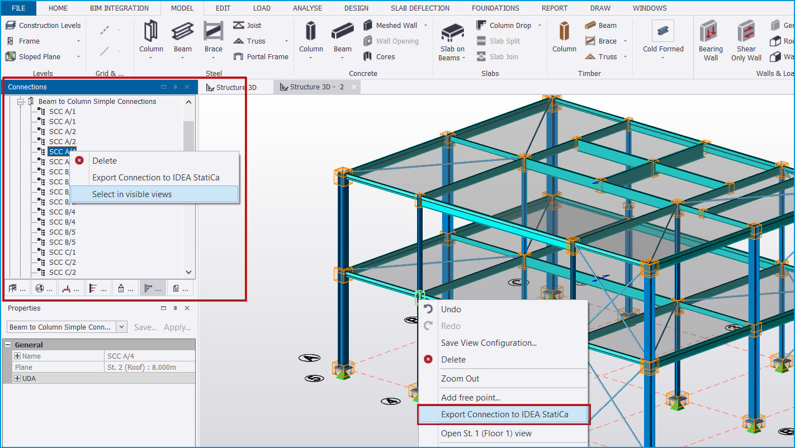795x448 pixels.
Task: Activate the Portal Frame tool
Action: [x=261, y=56]
